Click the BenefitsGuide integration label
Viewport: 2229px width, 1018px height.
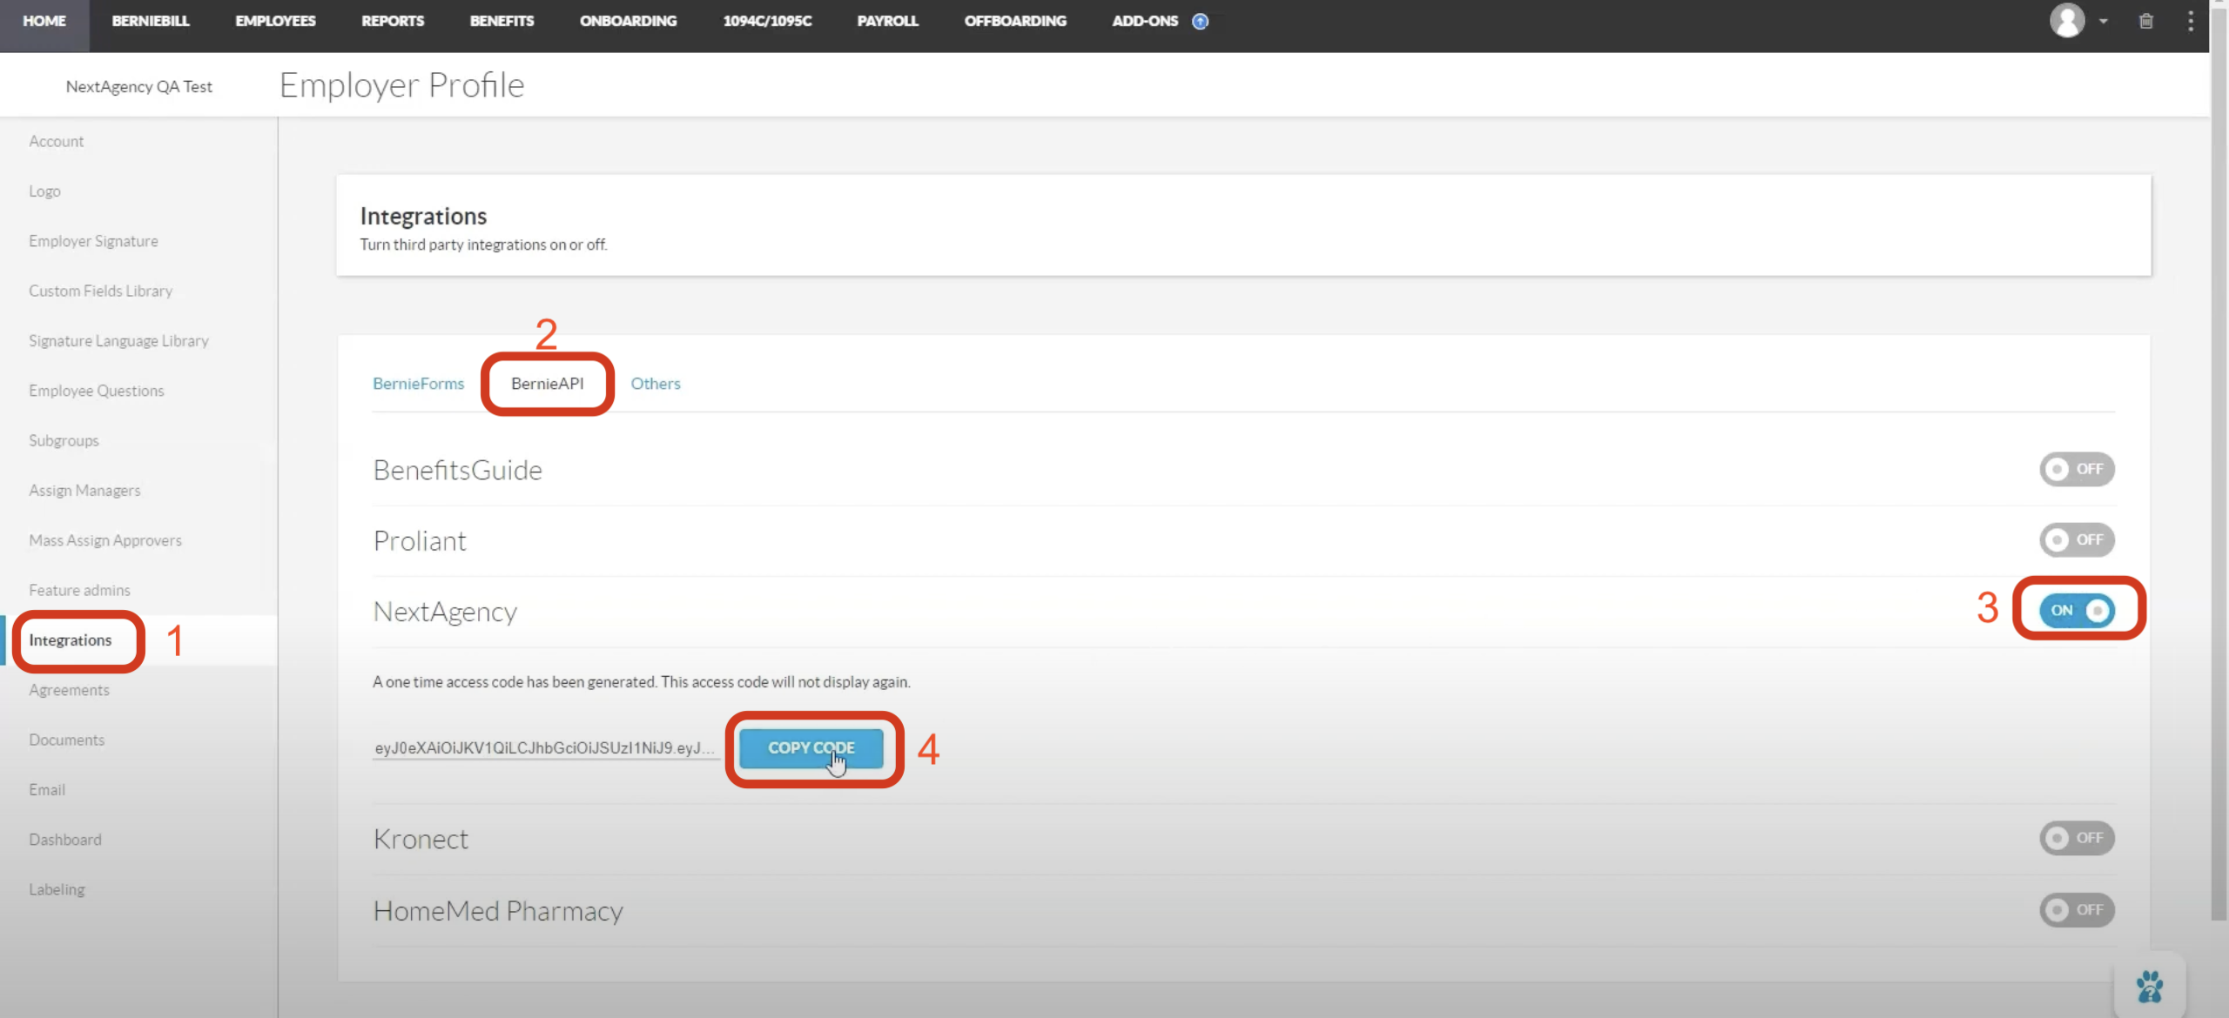pos(457,470)
